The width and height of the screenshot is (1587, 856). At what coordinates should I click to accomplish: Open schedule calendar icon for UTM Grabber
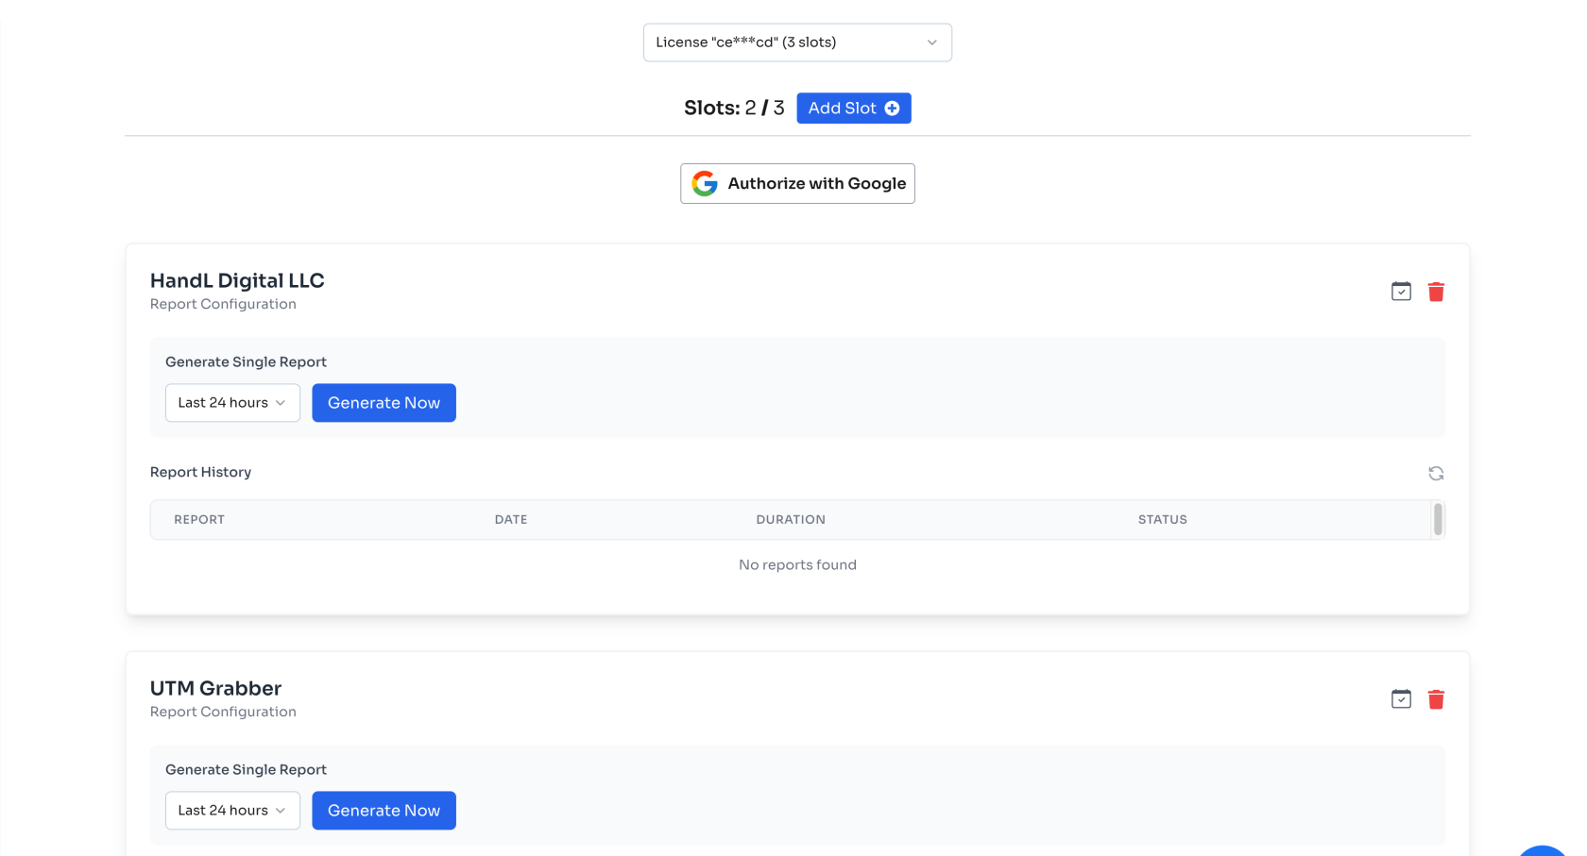pyautogui.click(x=1401, y=699)
